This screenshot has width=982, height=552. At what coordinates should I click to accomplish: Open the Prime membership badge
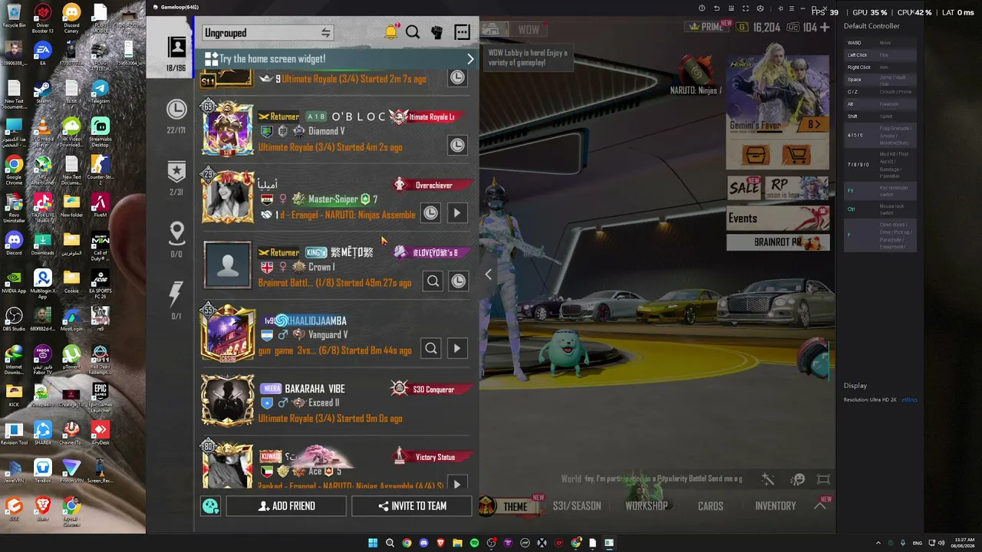[707, 28]
